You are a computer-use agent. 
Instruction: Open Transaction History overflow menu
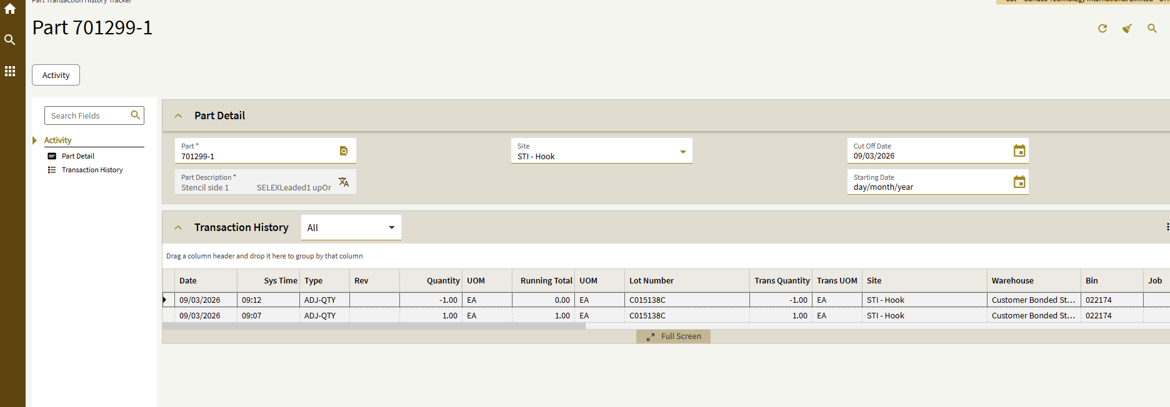(x=1167, y=227)
